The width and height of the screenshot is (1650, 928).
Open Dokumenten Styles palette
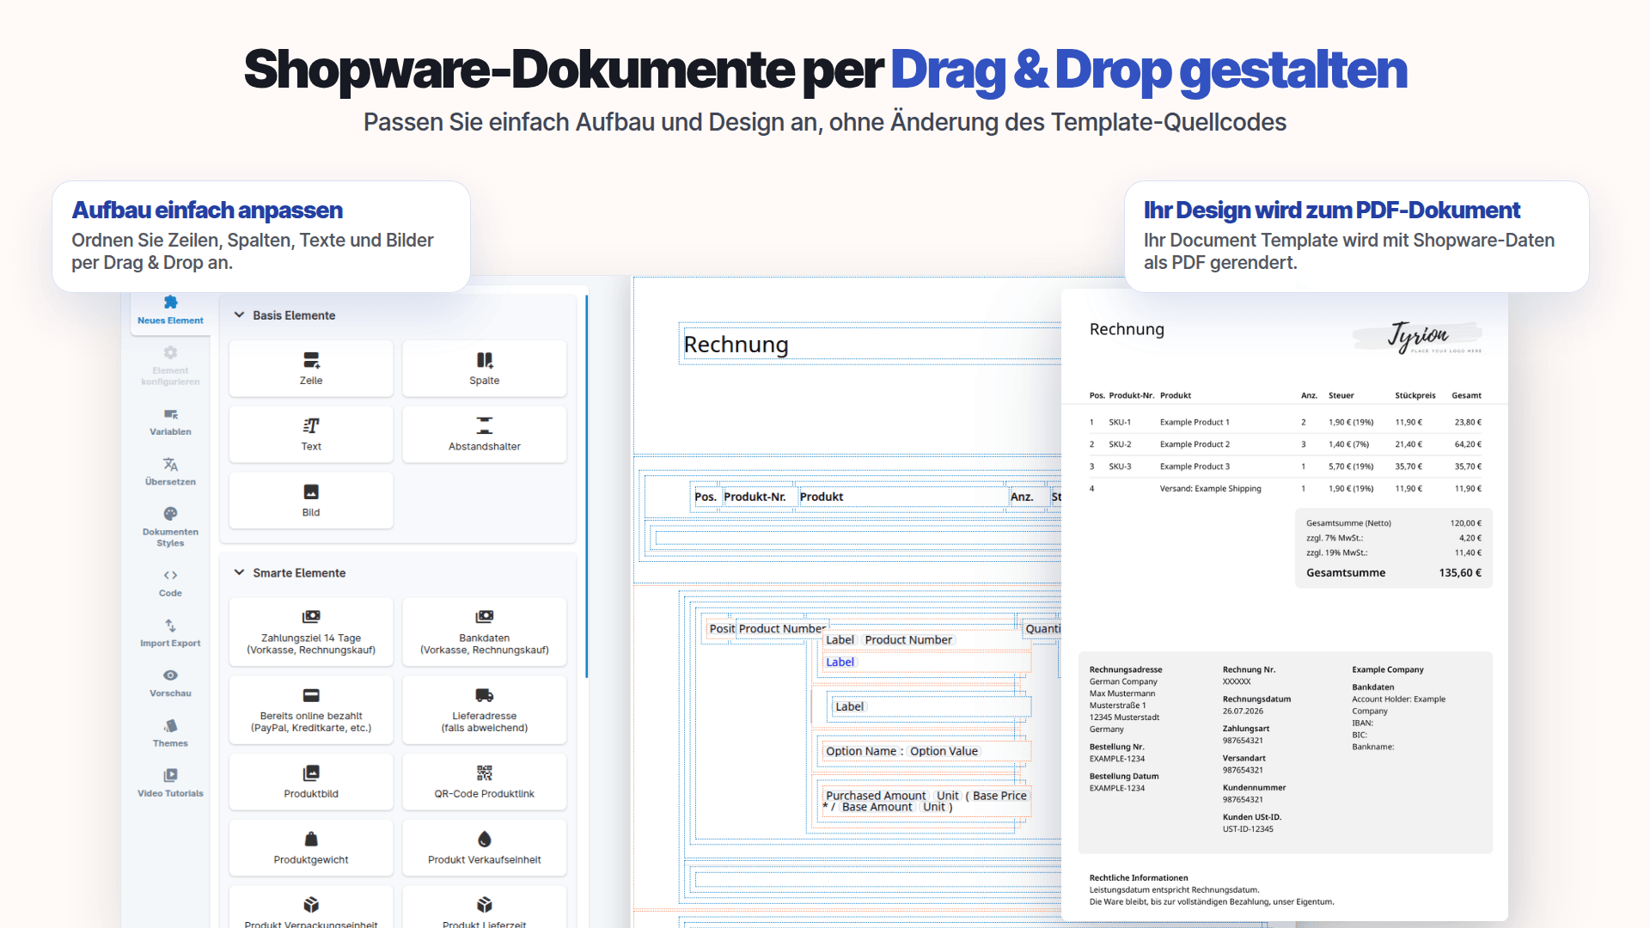coord(170,527)
